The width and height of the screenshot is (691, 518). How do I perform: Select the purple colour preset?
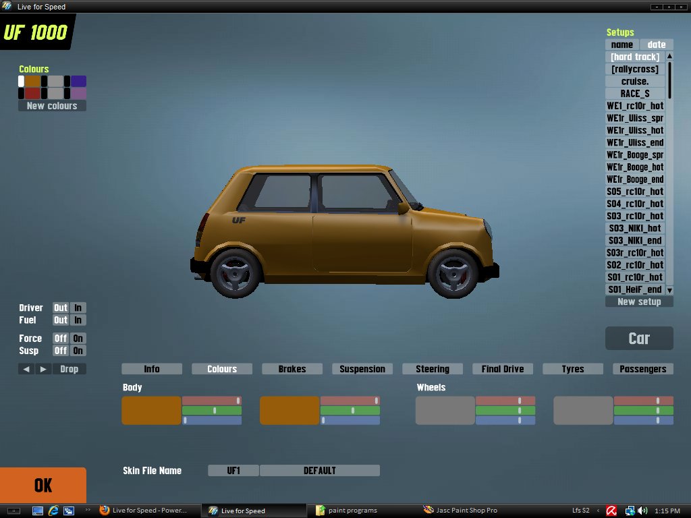(x=78, y=93)
